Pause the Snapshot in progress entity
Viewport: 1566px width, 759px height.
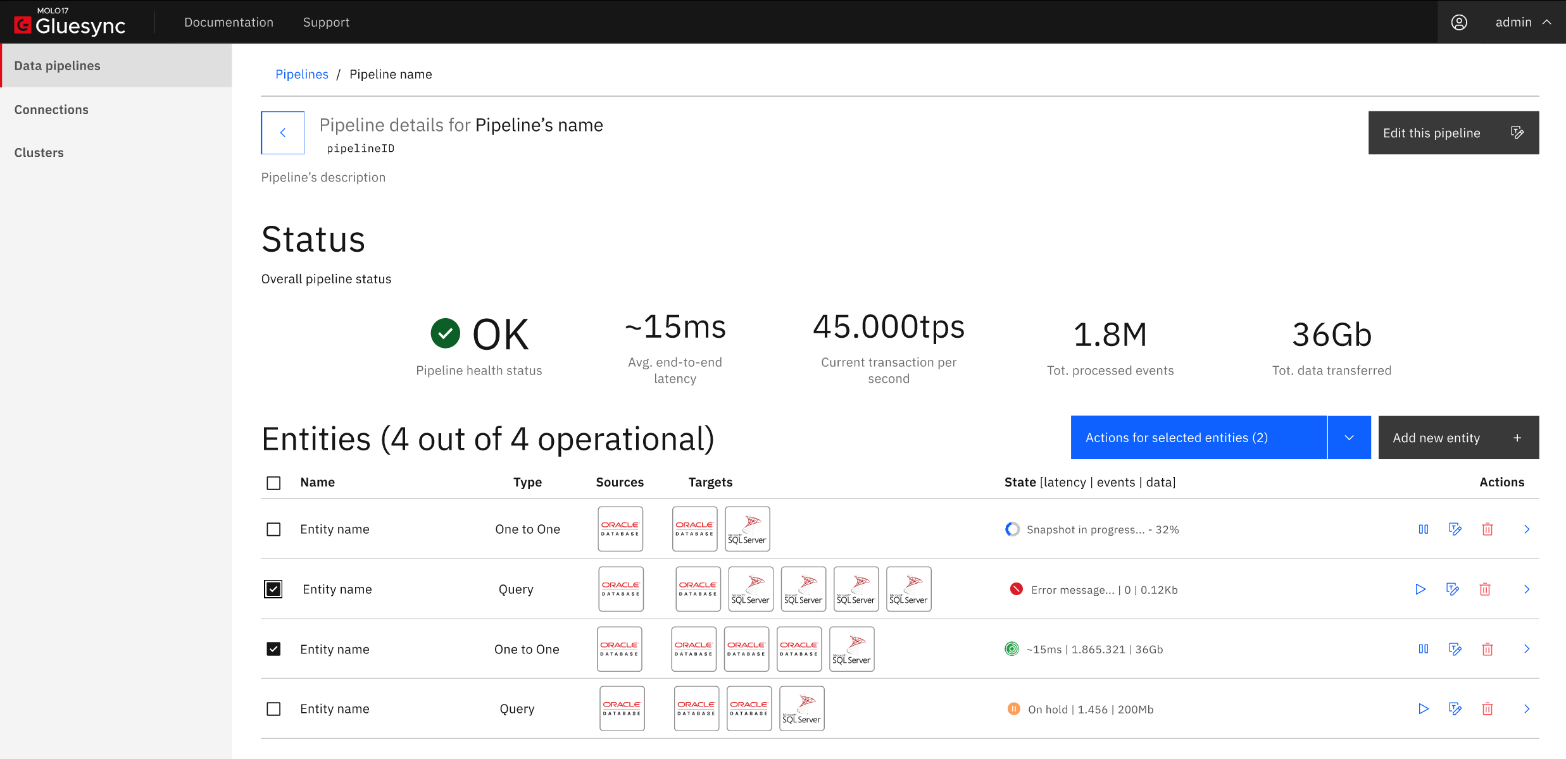click(1423, 529)
